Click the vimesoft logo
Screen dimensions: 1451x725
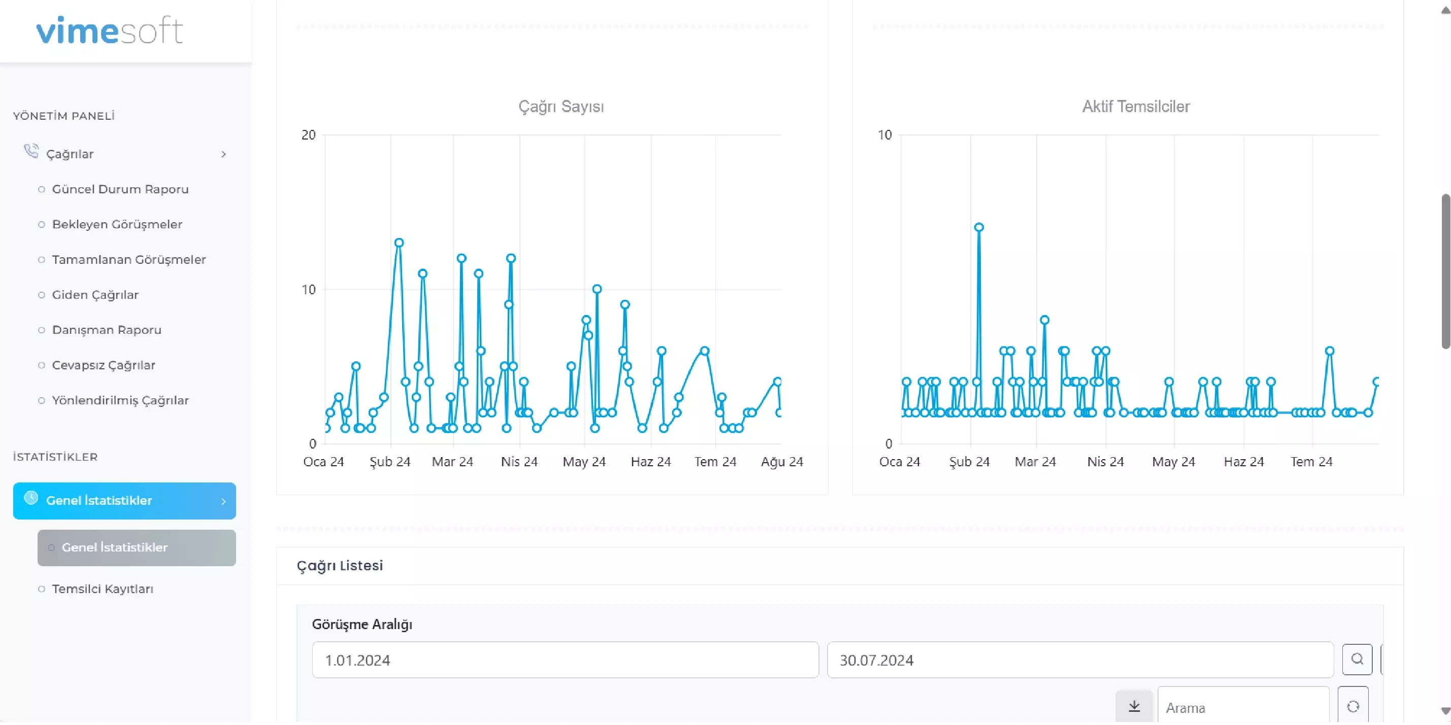coord(110,30)
